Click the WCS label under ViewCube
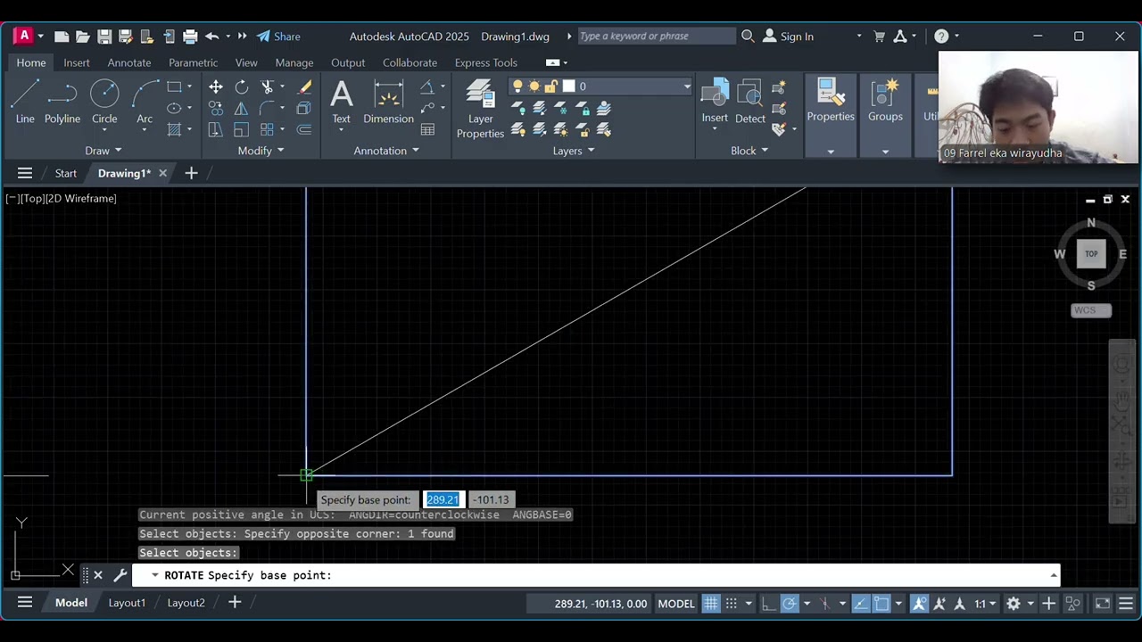Image resolution: width=1142 pixels, height=642 pixels. coord(1091,310)
